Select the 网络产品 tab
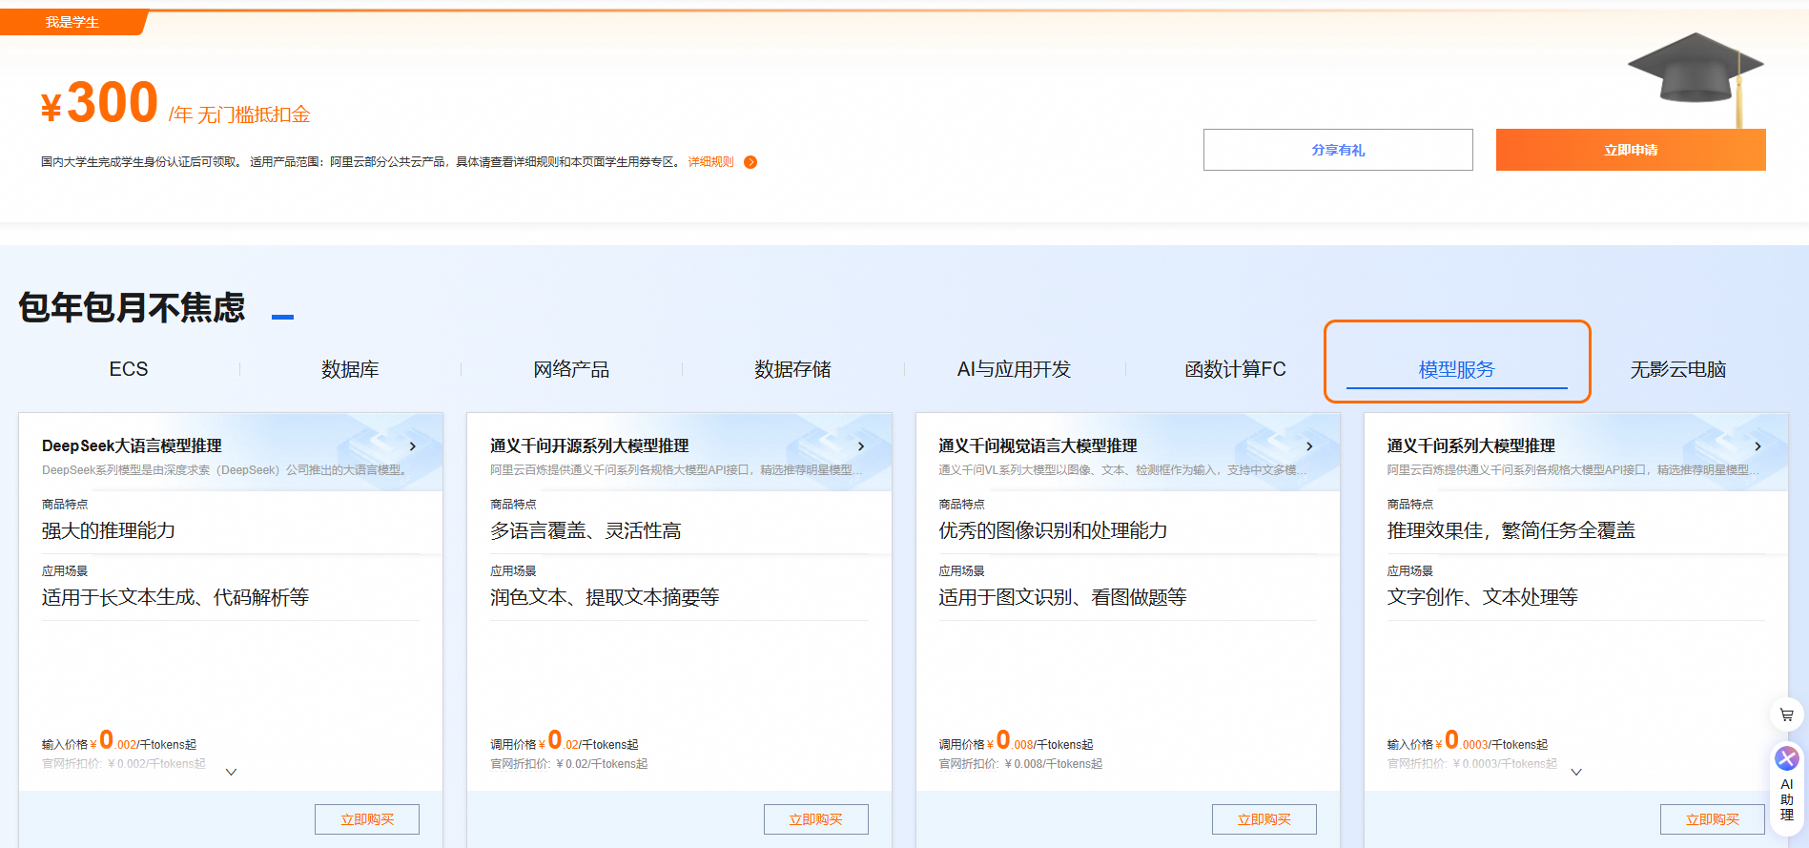This screenshot has width=1809, height=848. pyautogui.click(x=571, y=369)
